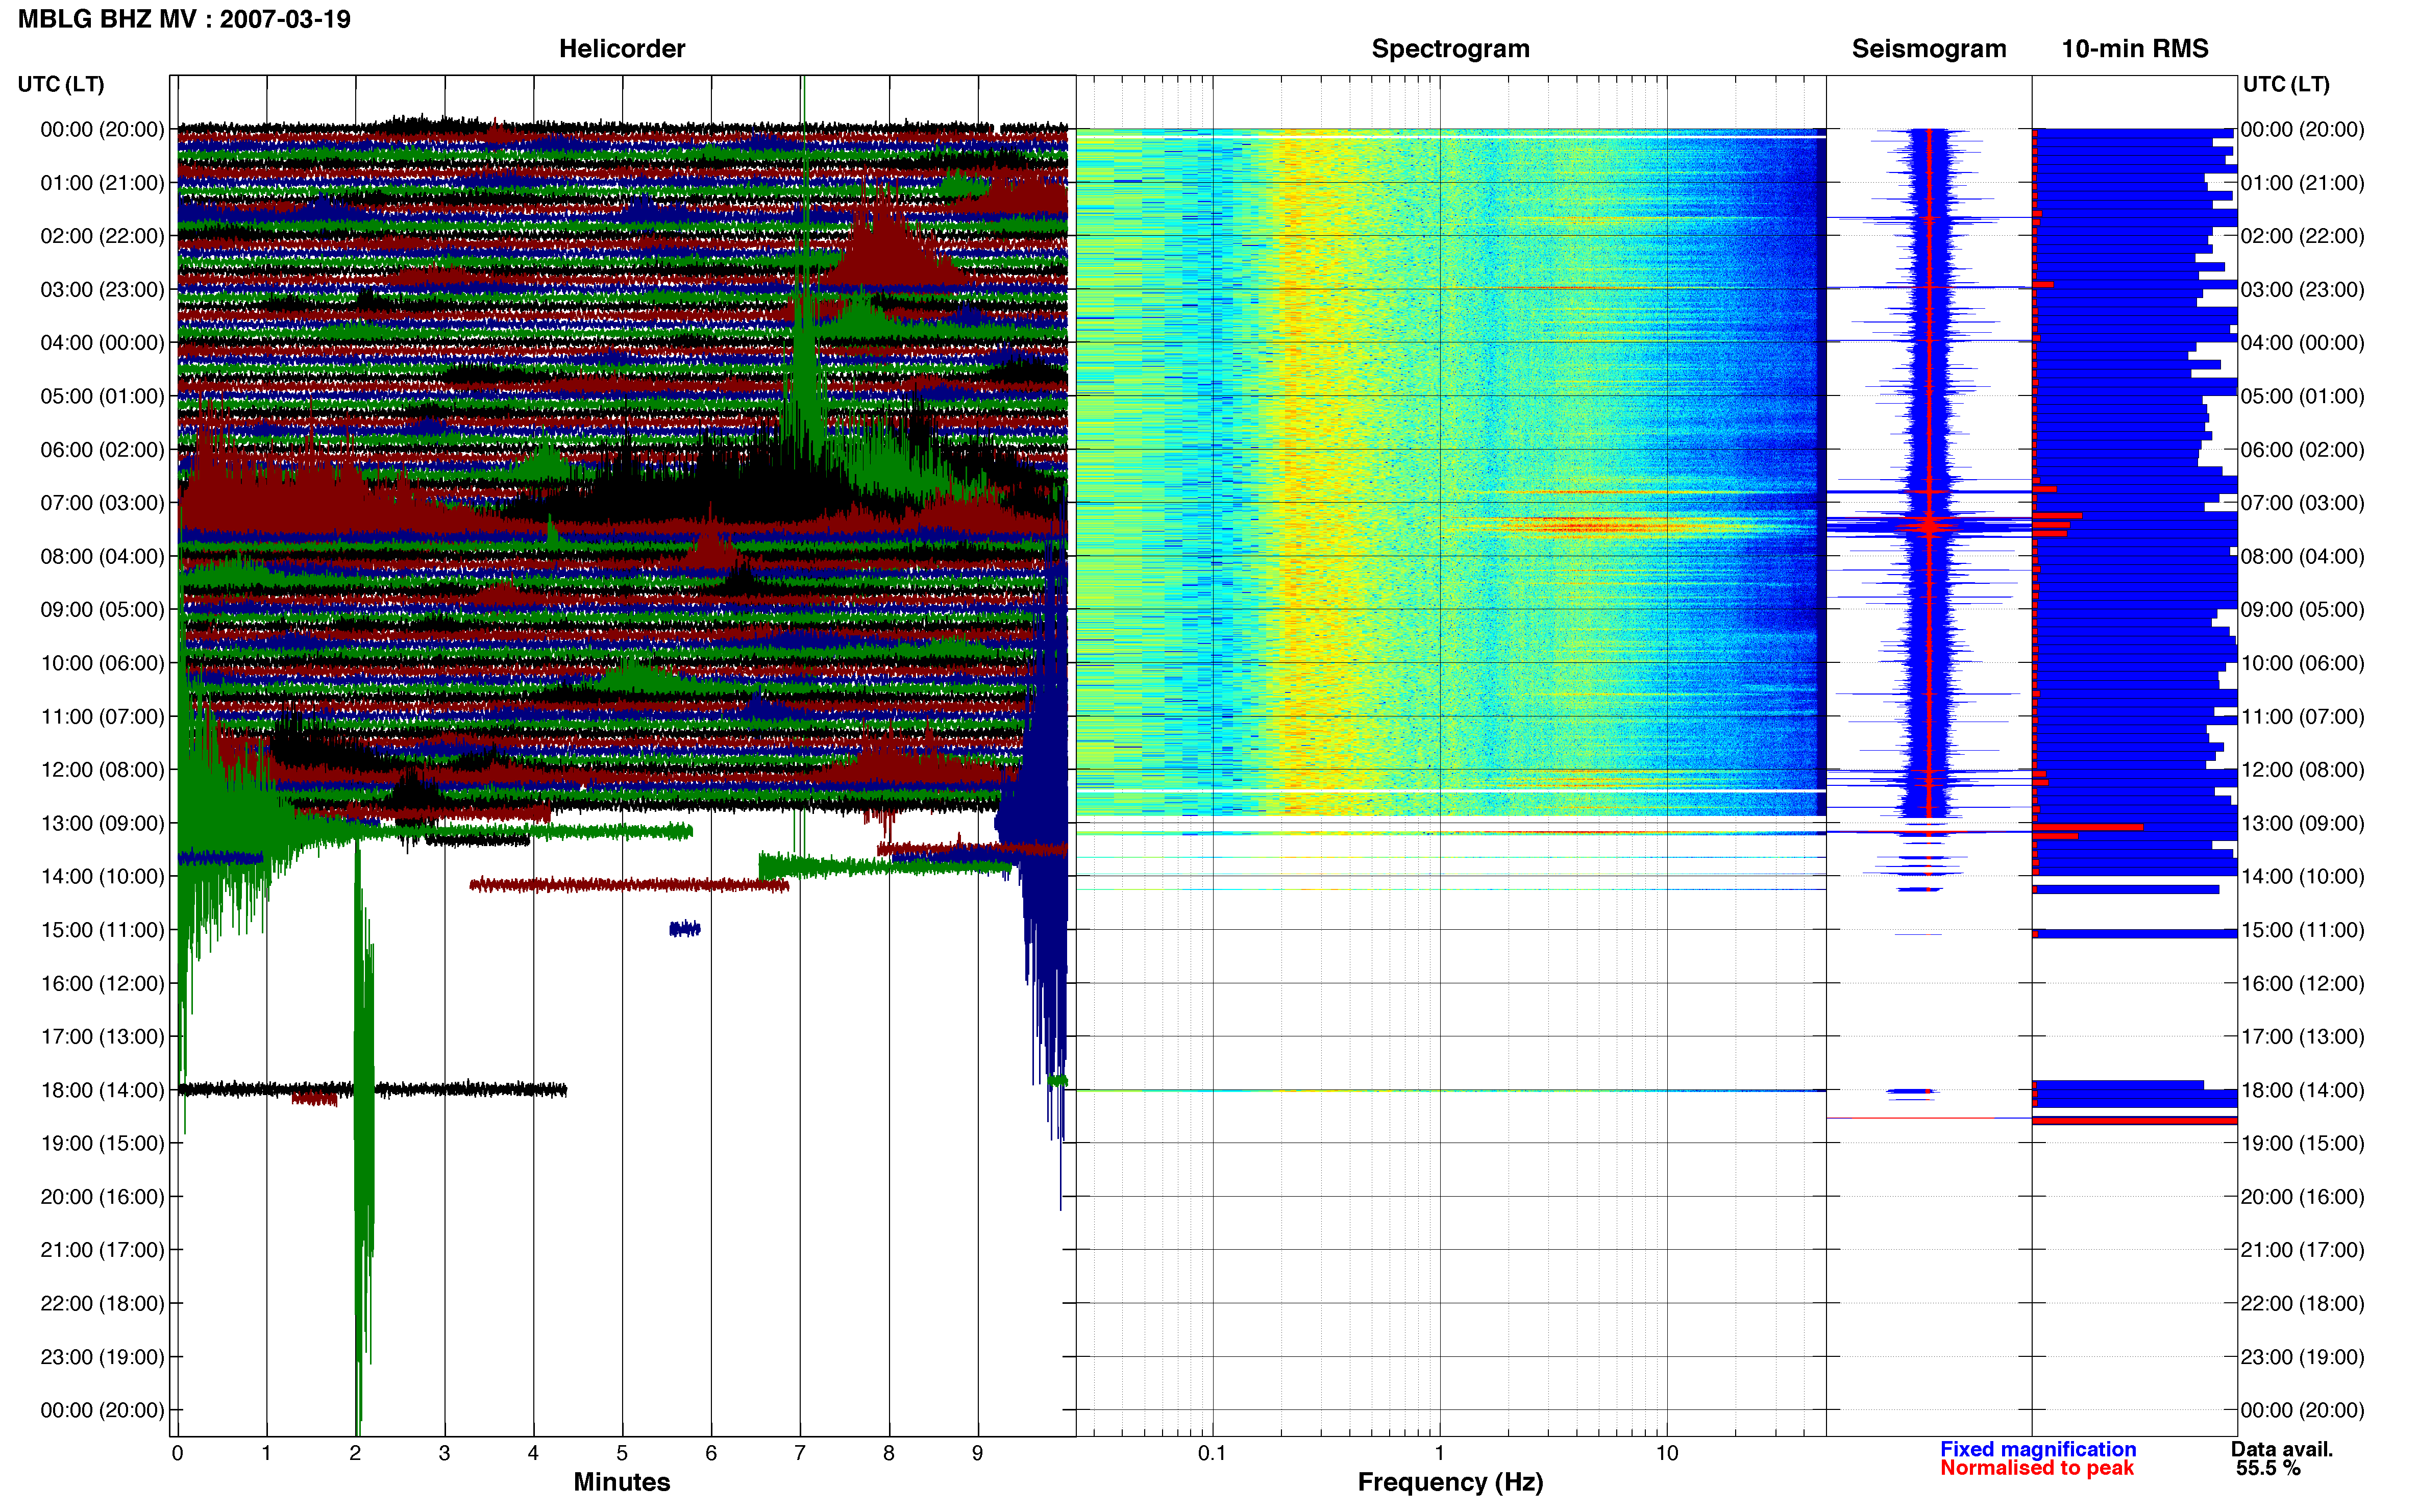This screenshot has height=1512, width=2419.
Task: Click the 'Frequency (Hz)' x-axis label
Action: point(1450,1482)
